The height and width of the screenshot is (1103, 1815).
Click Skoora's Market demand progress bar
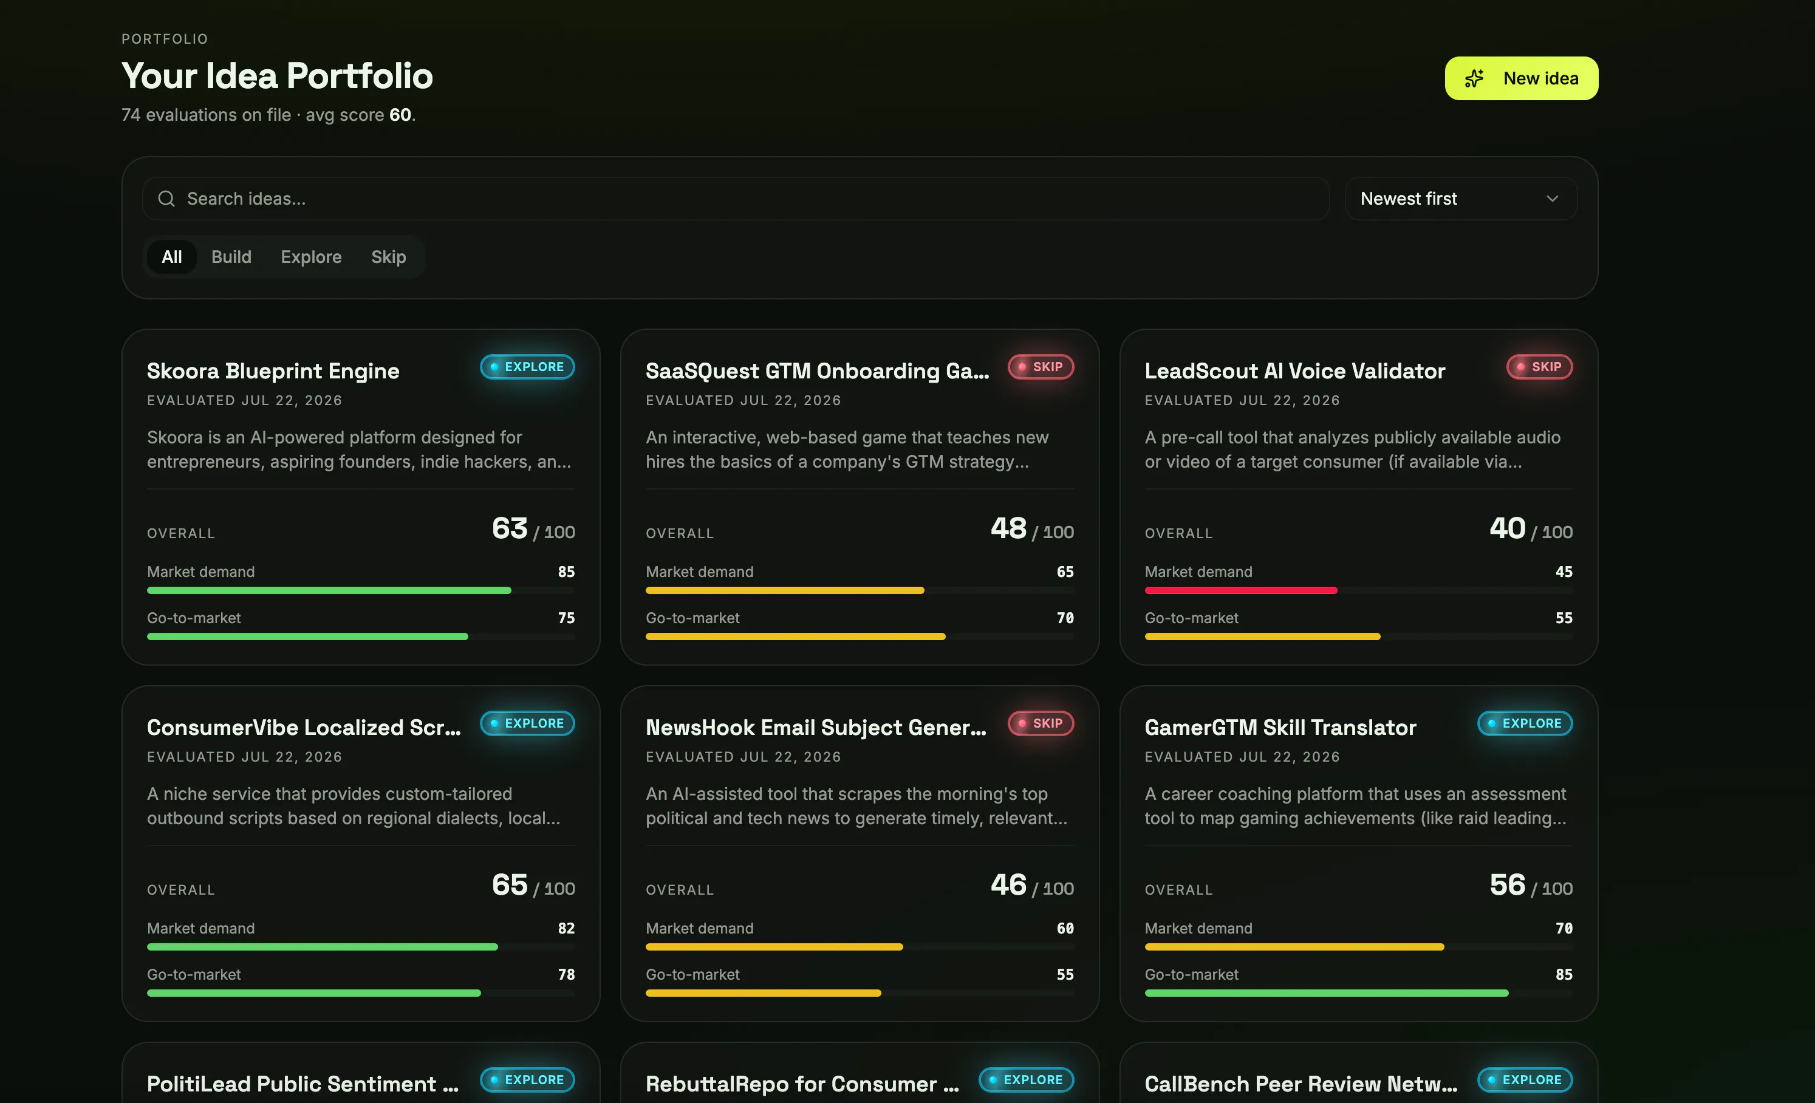[x=361, y=590]
